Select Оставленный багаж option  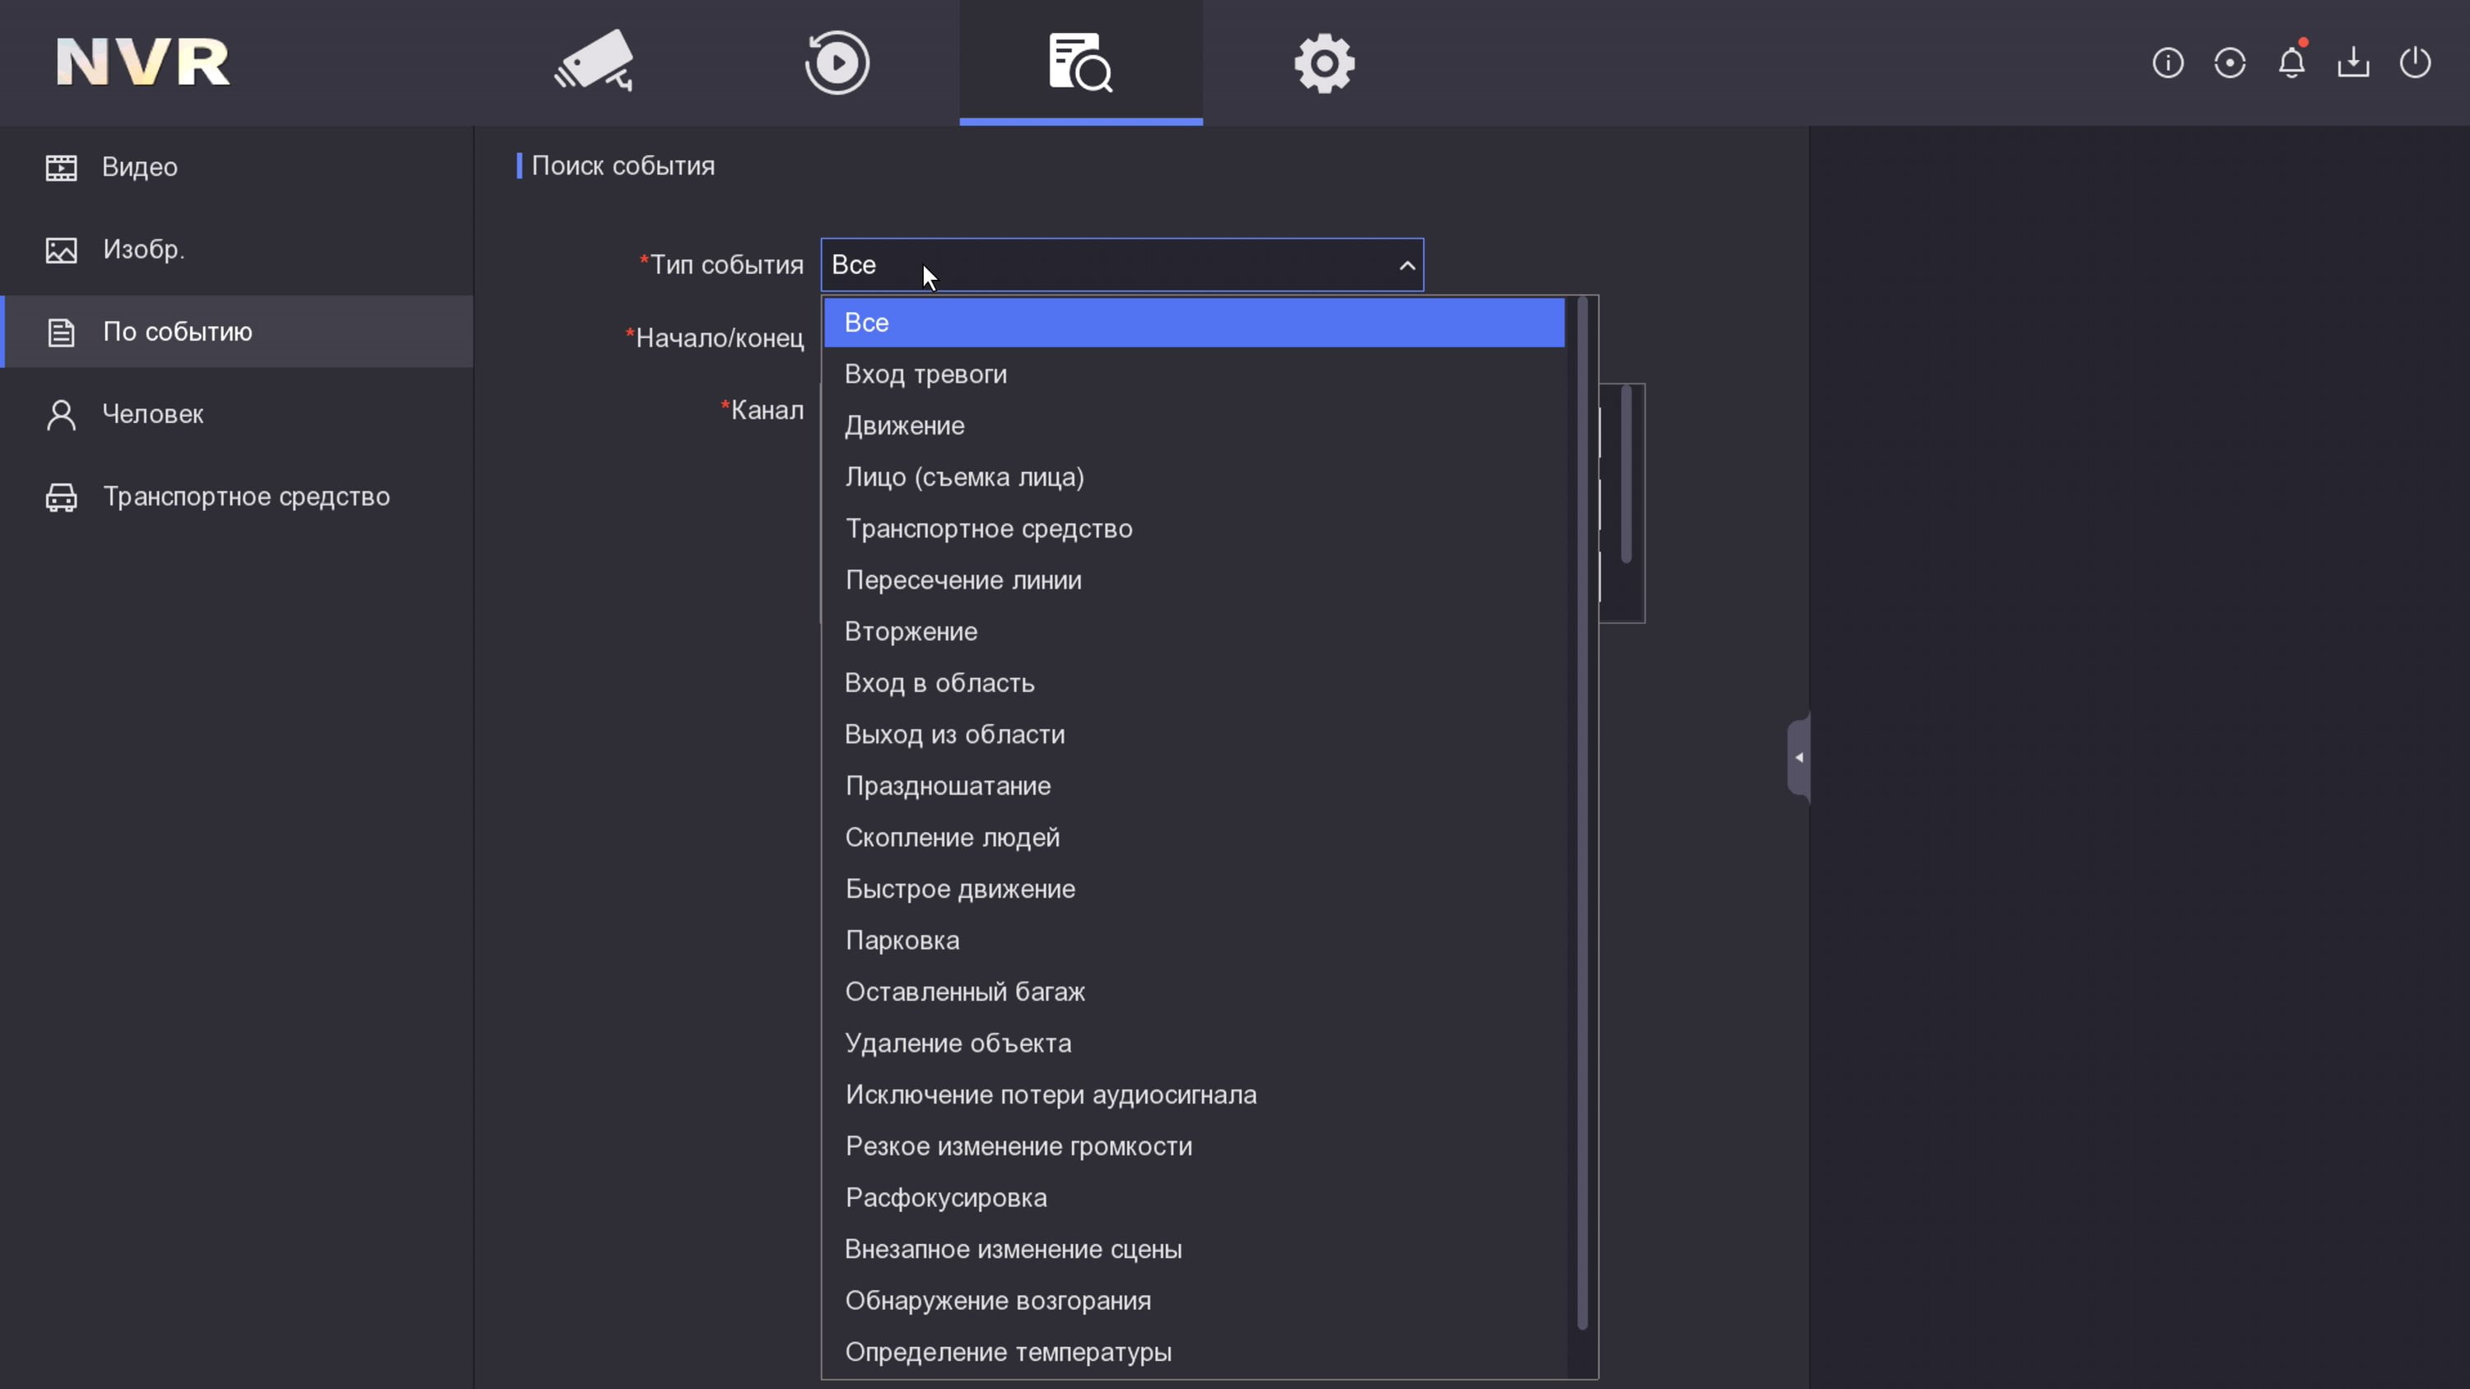point(1194,992)
